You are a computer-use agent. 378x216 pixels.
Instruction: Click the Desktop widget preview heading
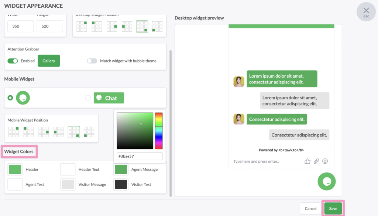click(x=199, y=18)
